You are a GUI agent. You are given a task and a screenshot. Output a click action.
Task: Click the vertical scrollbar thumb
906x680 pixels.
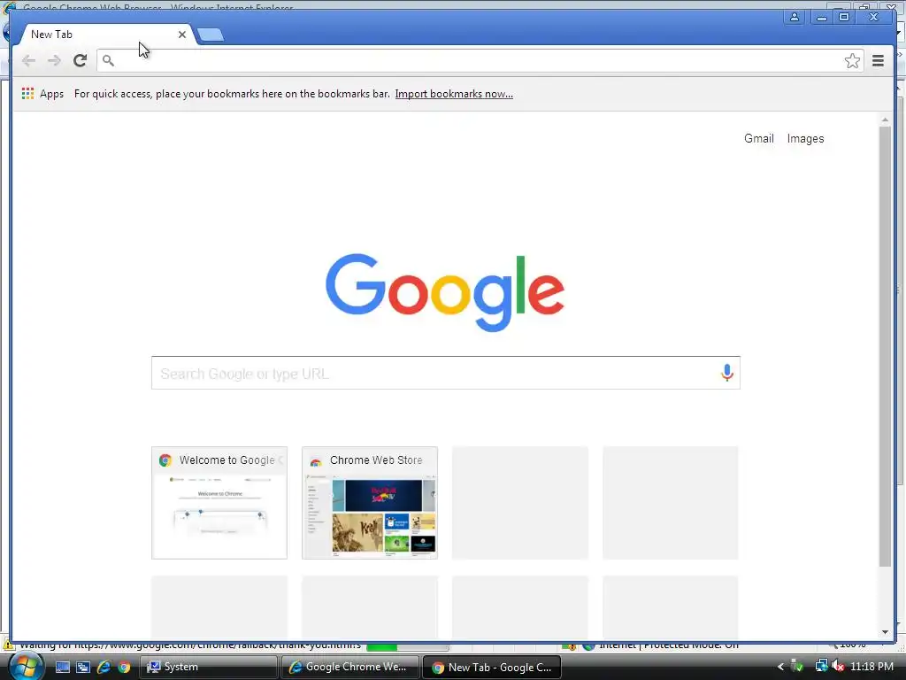pyautogui.click(x=885, y=346)
